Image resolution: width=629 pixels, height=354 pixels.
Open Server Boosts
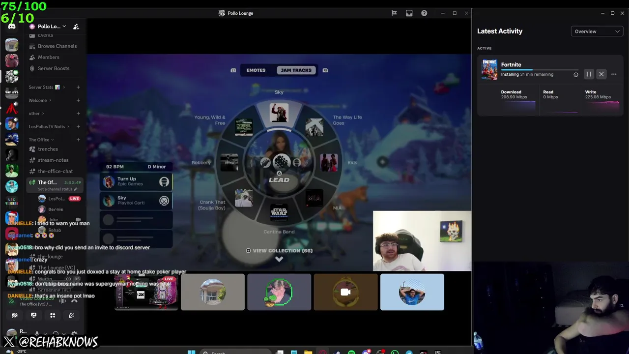(49, 68)
